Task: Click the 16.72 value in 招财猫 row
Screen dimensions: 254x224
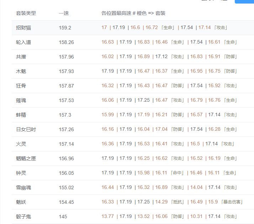Action: point(152,27)
